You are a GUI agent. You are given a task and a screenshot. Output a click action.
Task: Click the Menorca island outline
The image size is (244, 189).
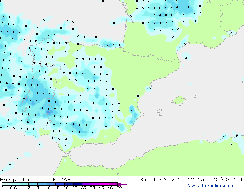click(192, 95)
